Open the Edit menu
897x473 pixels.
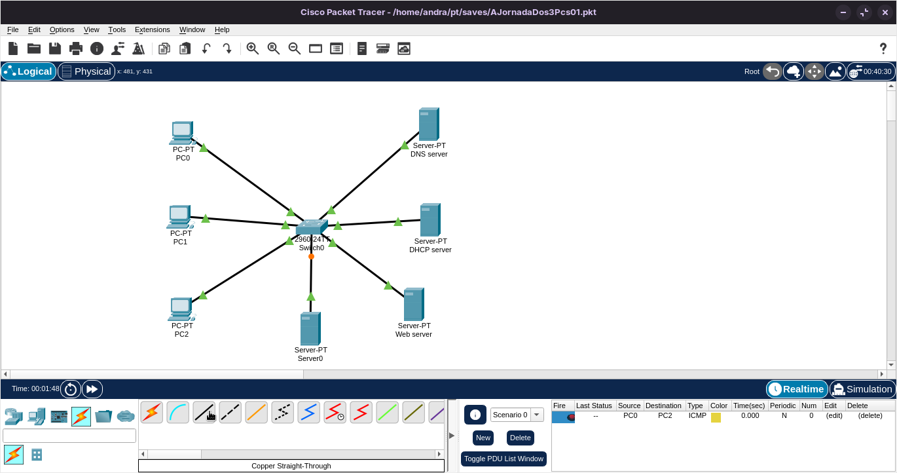34,29
